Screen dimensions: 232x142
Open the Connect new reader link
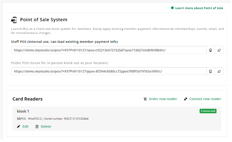coord(205,99)
